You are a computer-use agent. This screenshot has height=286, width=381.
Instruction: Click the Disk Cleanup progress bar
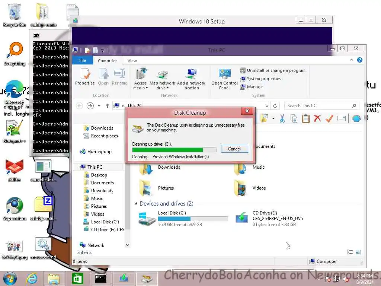[x=174, y=150]
